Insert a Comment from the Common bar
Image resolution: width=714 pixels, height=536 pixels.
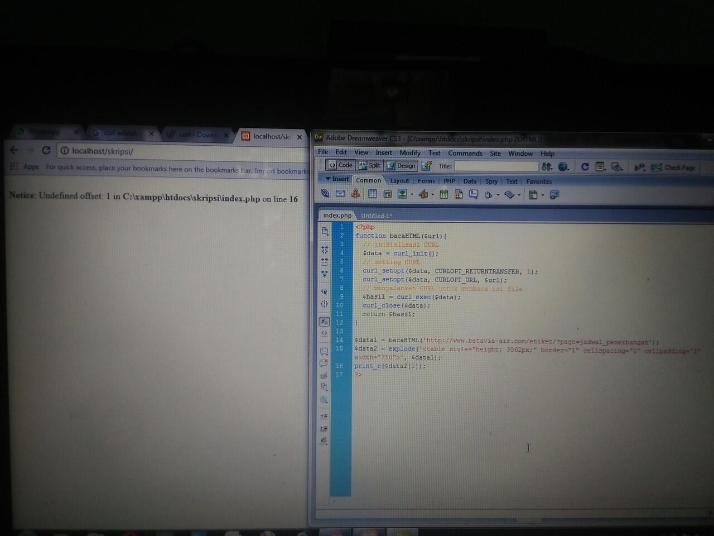pos(474,194)
